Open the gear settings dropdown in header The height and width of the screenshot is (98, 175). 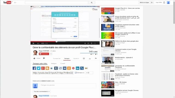pos(152,2)
